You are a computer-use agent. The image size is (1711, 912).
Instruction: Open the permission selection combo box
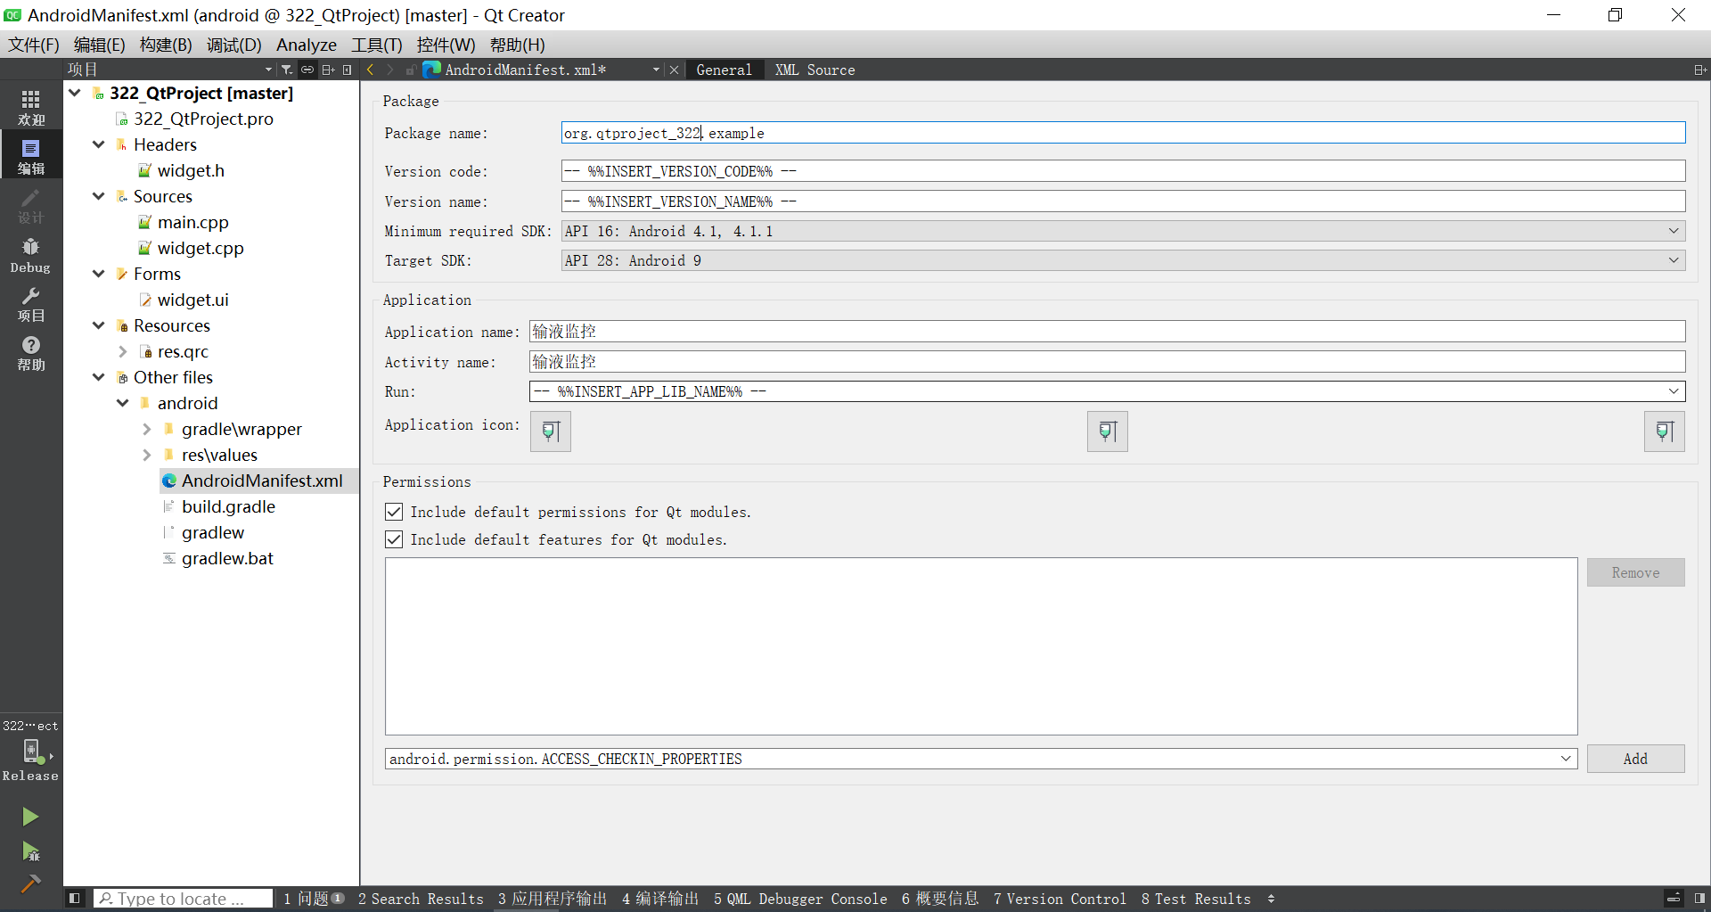(x=981, y=759)
